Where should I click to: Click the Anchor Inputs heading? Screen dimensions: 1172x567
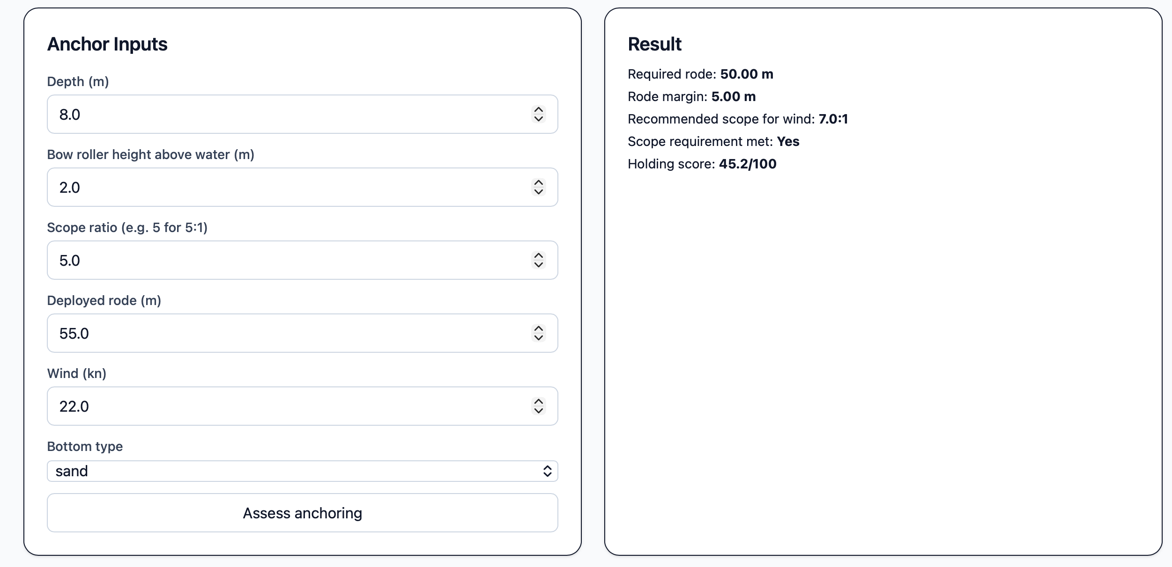pos(107,44)
